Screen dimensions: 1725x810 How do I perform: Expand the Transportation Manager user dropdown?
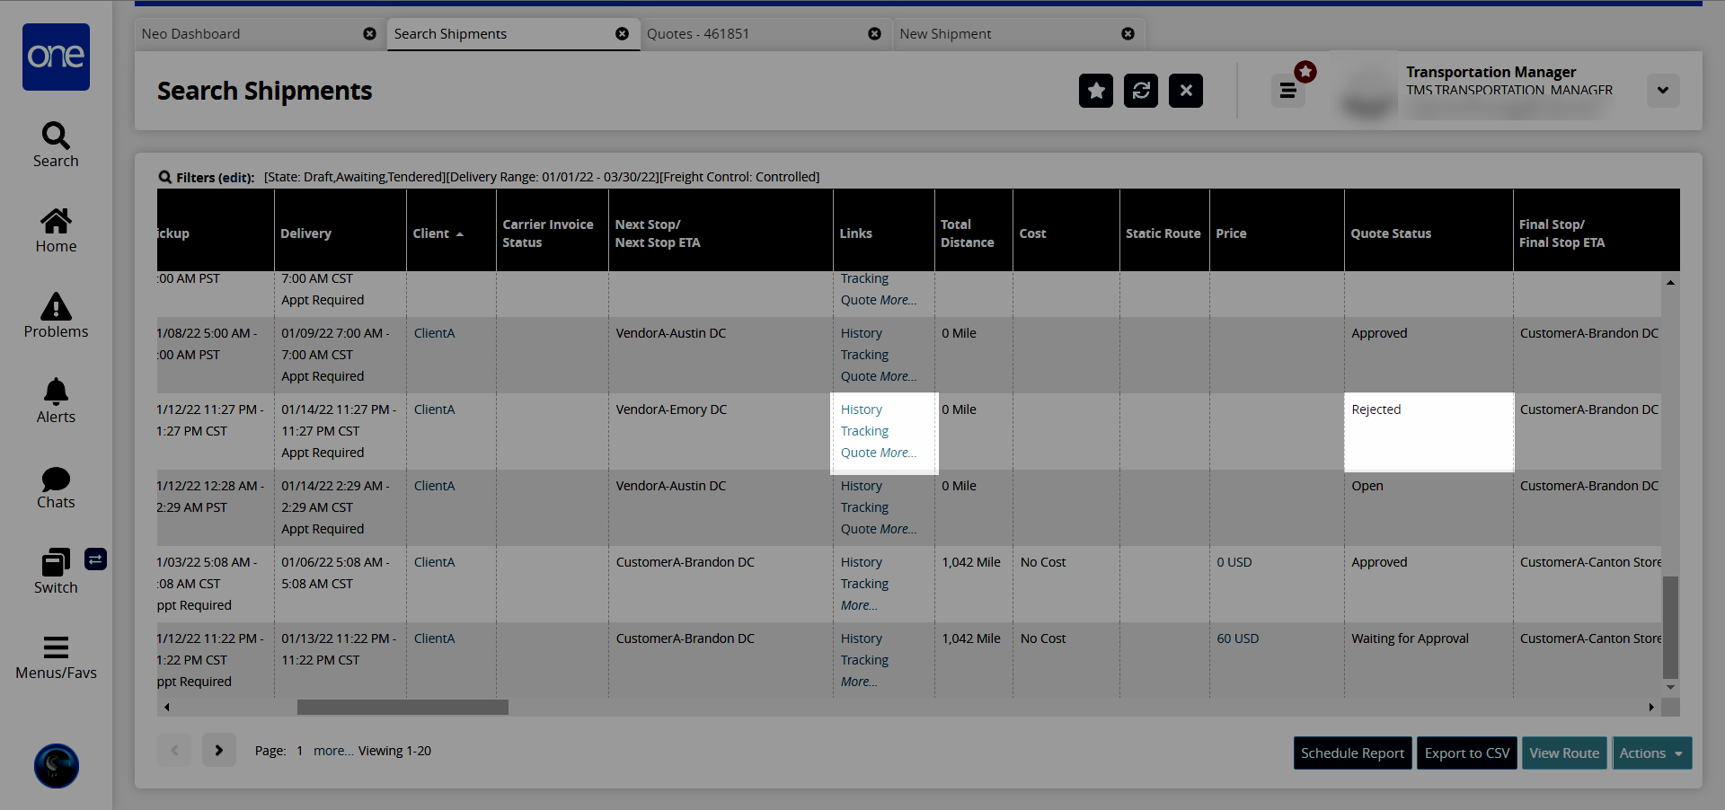click(1662, 91)
